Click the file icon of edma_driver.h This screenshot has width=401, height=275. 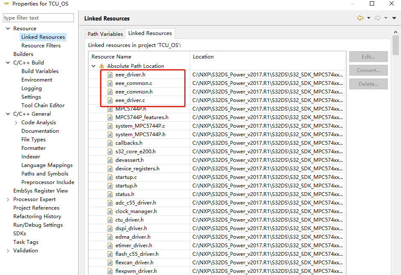coord(110,237)
